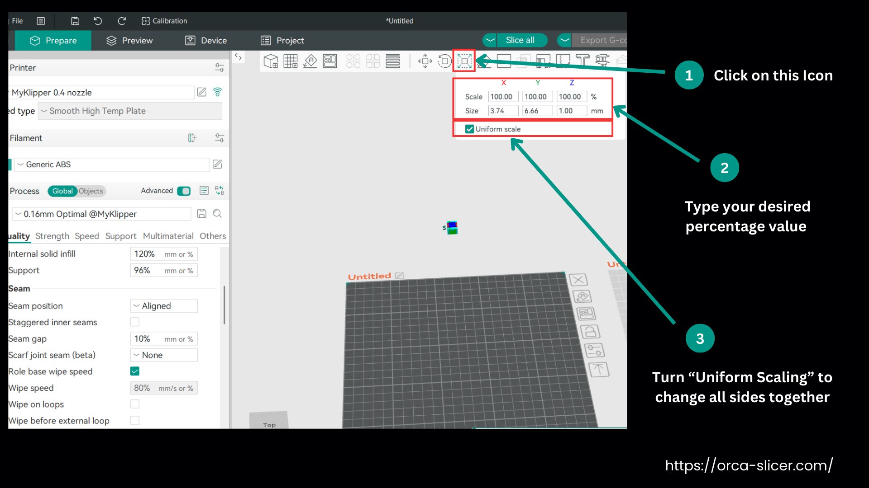Open the Speed settings tab
The image size is (869, 488).
click(x=87, y=236)
